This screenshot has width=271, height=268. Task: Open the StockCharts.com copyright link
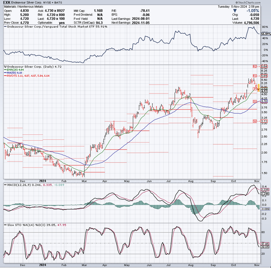click(x=248, y=2)
